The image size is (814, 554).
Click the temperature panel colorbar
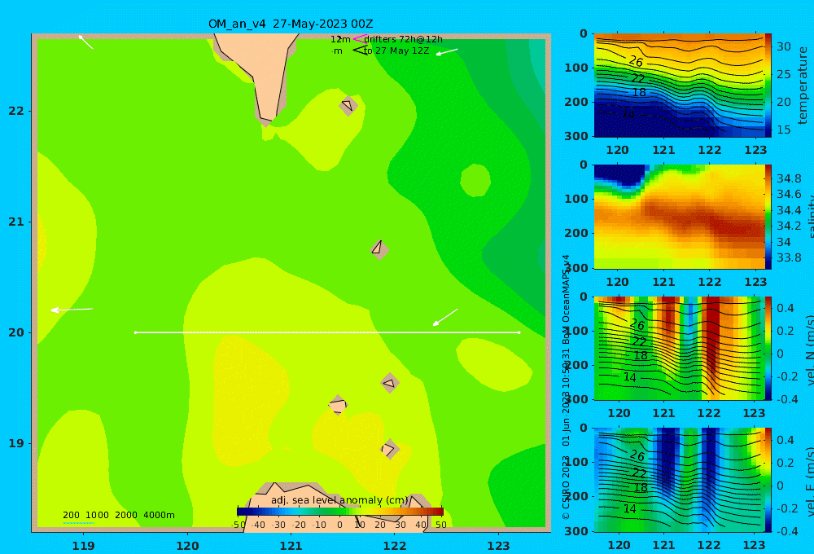(x=768, y=86)
